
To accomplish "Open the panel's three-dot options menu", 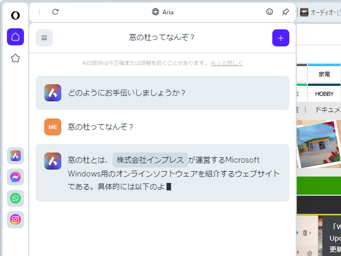I will click(x=39, y=12).
